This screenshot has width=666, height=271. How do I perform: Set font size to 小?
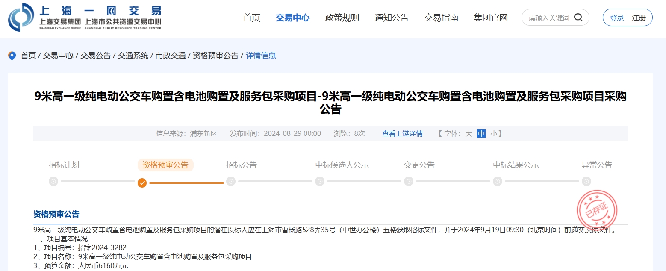pyautogui.click(x=494, y=133)
